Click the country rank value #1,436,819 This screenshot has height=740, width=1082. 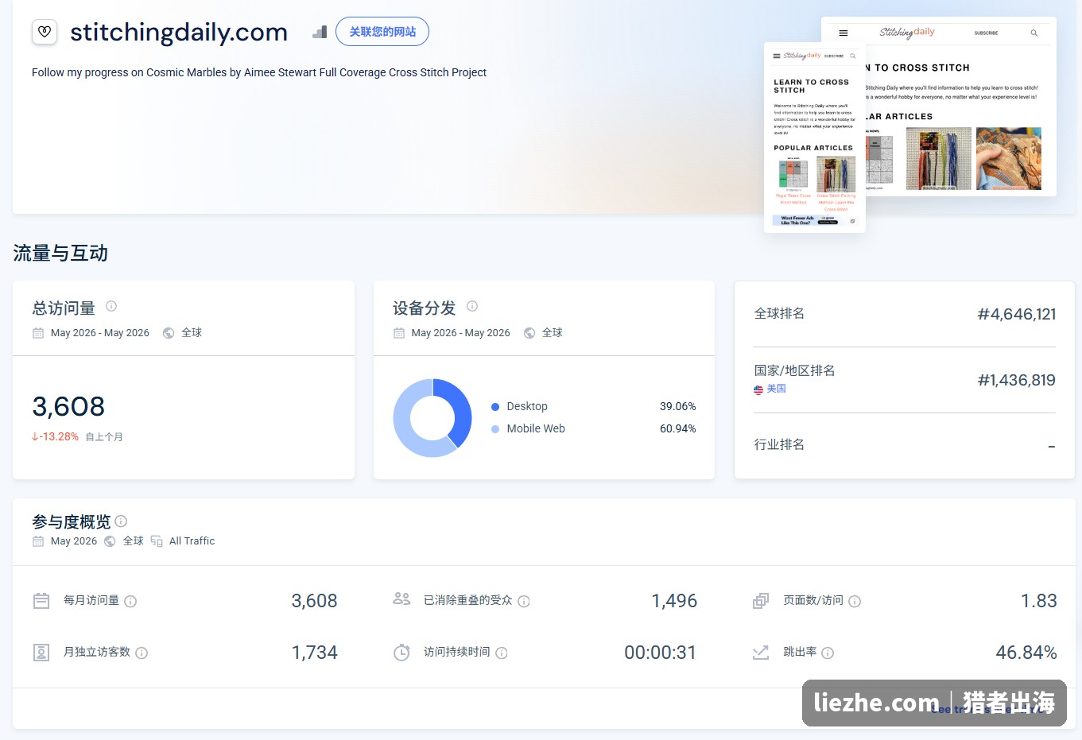click(1017, 380)
